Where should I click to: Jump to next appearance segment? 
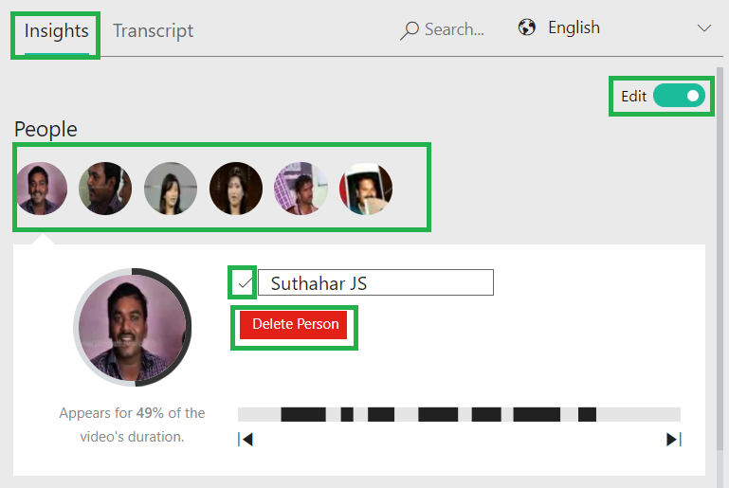pos(674,440)
